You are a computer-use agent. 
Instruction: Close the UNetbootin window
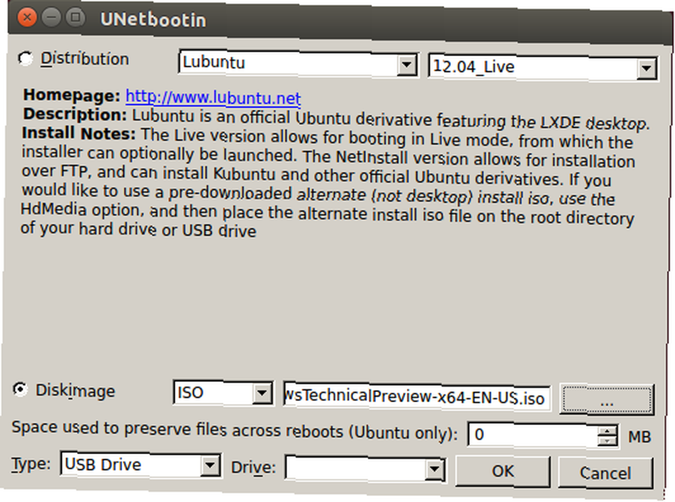pyautogui.click(x=27, y=18)
